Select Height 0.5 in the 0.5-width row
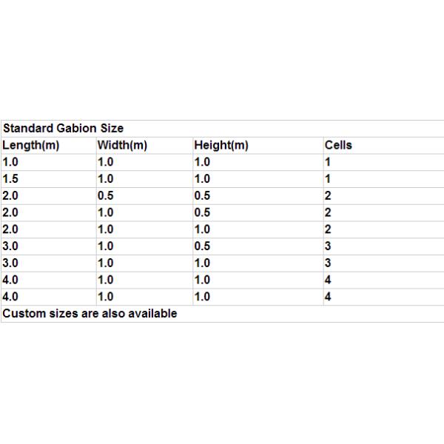The image size is (444, 444). click(202, 196)
